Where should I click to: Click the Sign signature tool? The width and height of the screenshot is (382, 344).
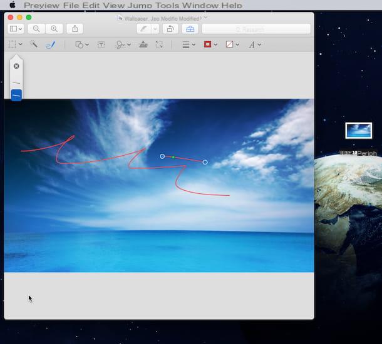pos(120,44)
